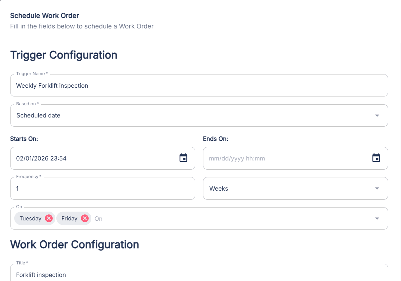Click the dropdown arrow on the Weeks selector
401x281 pixels.
[377, 188]
